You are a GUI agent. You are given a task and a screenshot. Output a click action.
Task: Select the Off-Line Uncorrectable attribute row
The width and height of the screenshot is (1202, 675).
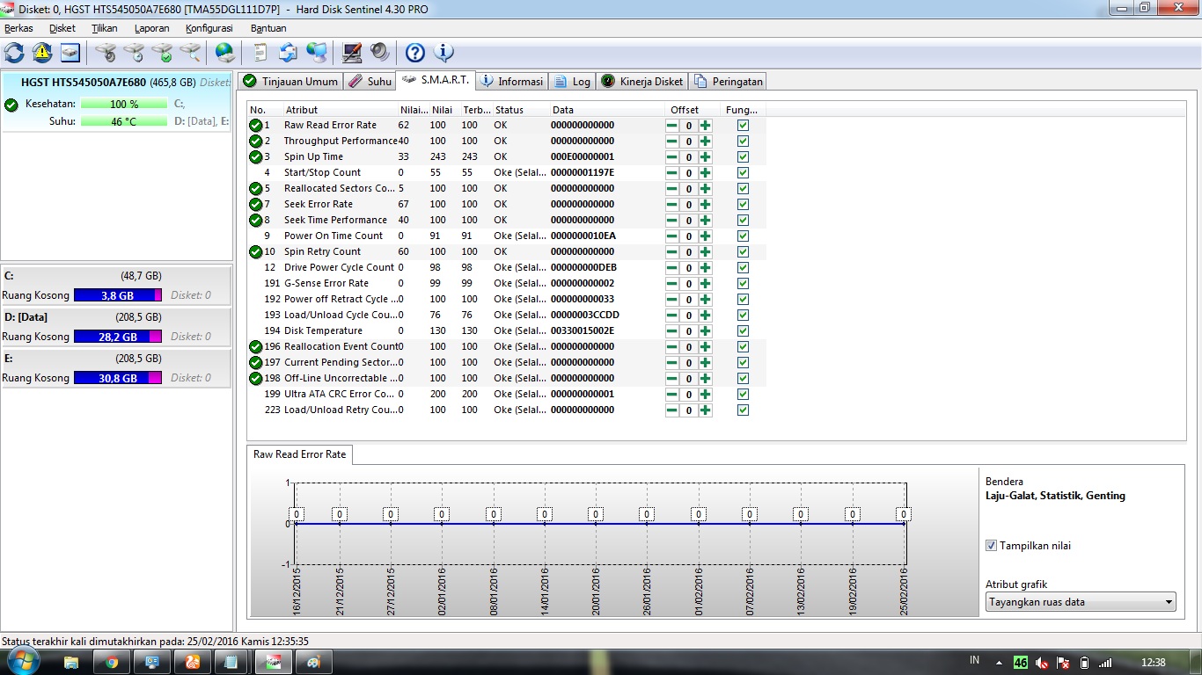point(507,378)
